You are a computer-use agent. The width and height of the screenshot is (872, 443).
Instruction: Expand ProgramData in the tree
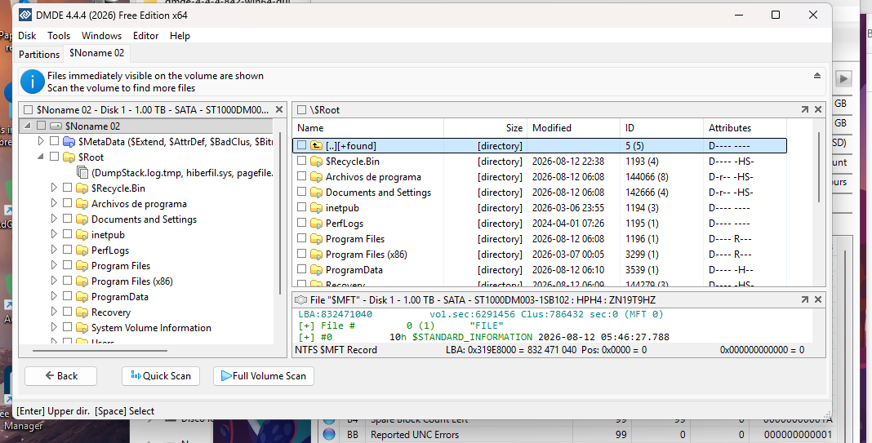tap(54, 297)
